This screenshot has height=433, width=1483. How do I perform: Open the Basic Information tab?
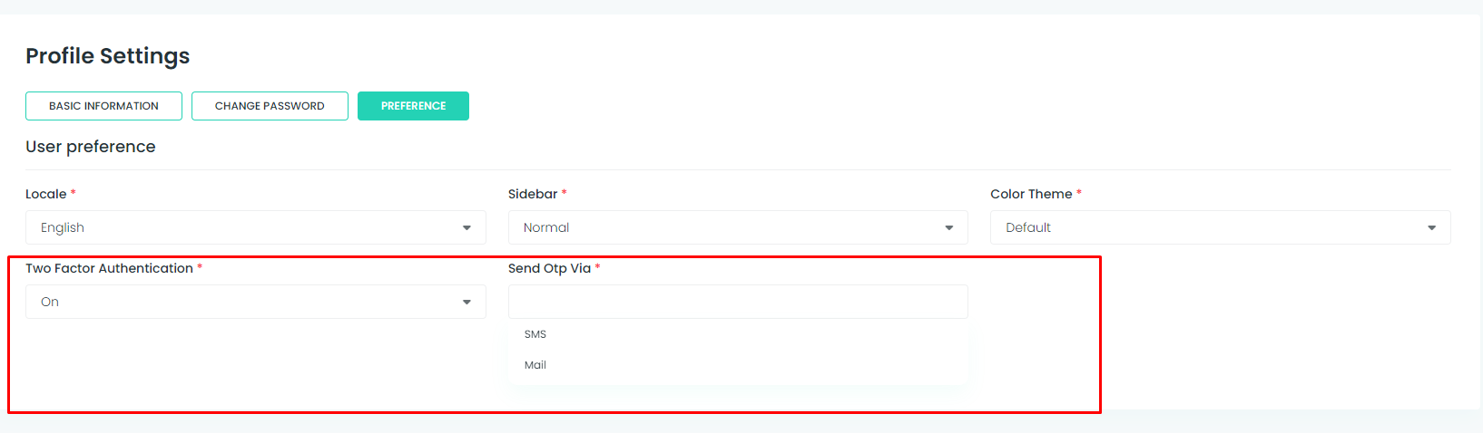(x=103, y=106)
